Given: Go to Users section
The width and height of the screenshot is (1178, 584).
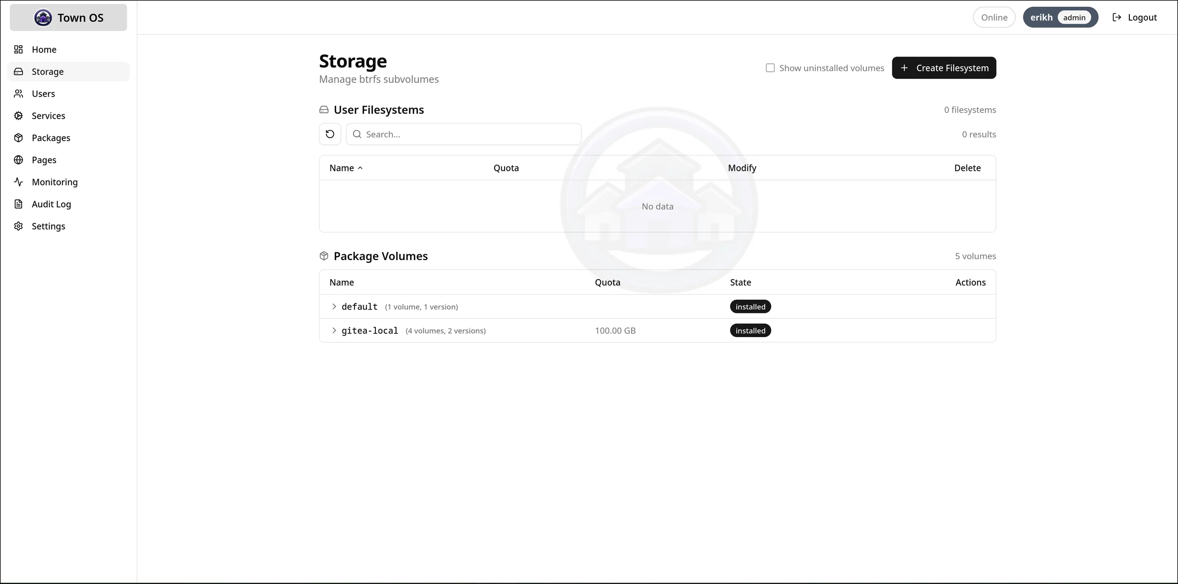Looking at the screenshot, I should tap(69, 94).
